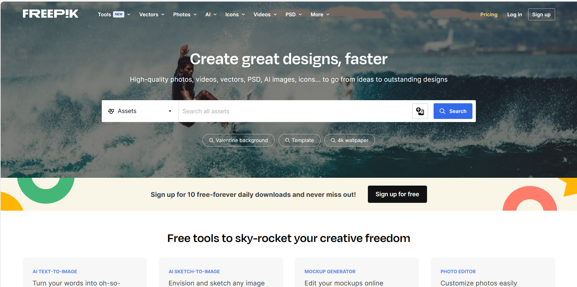Open the AI Text-to-Image tool card
This screenshot has width=577, height=287.
85,273
